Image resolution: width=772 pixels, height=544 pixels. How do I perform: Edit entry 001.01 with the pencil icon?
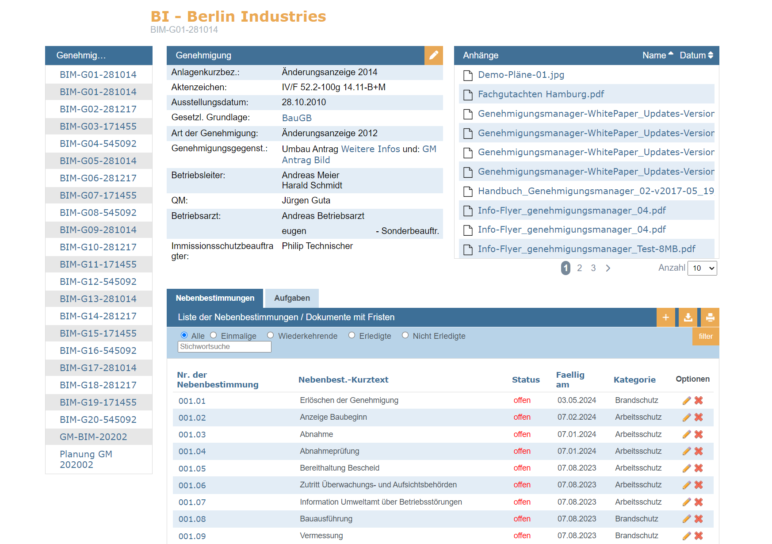(686, 401)
